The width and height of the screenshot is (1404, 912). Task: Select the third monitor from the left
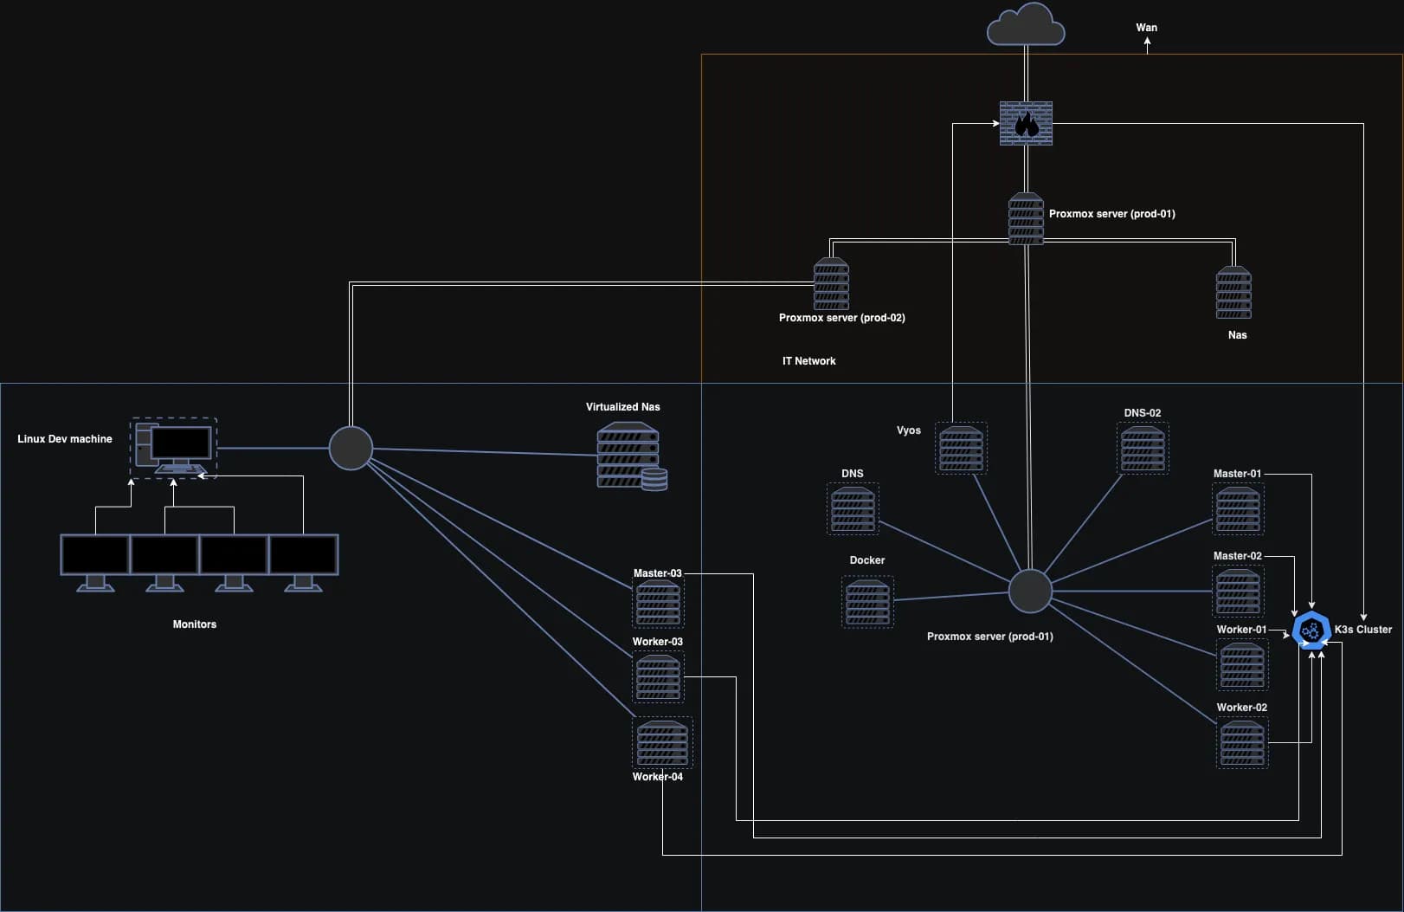point(234,563)
